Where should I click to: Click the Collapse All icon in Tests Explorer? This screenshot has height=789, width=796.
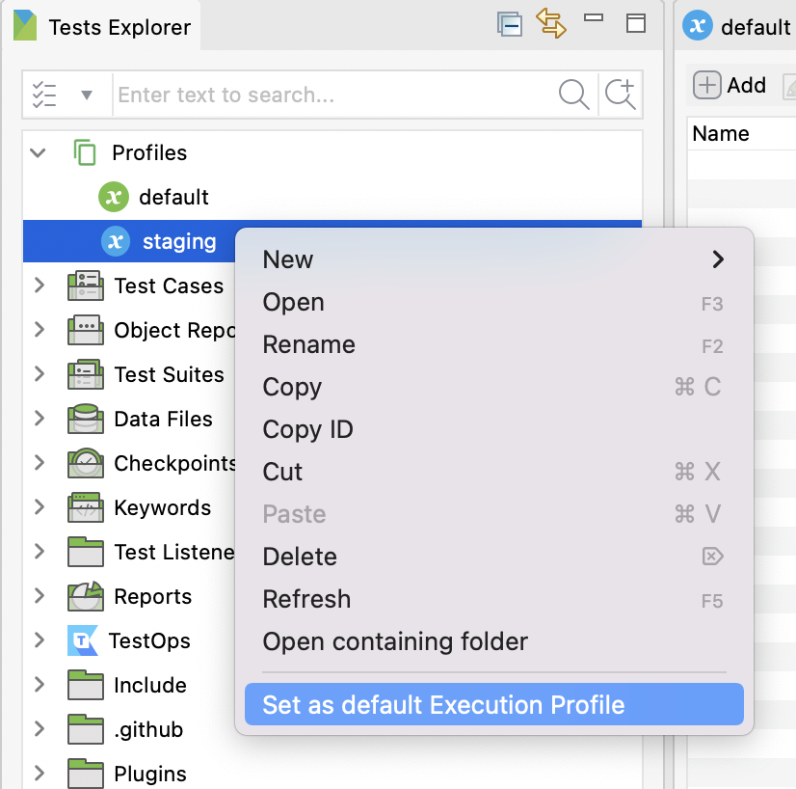point(510,24)
